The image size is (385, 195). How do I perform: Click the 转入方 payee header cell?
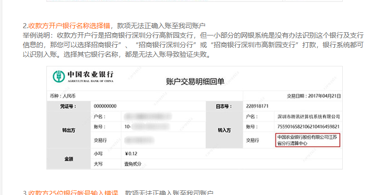[x=224, y=130]
